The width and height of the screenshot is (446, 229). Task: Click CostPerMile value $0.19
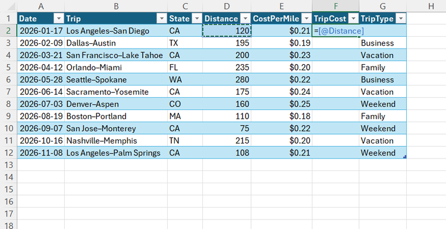[282, 43]
